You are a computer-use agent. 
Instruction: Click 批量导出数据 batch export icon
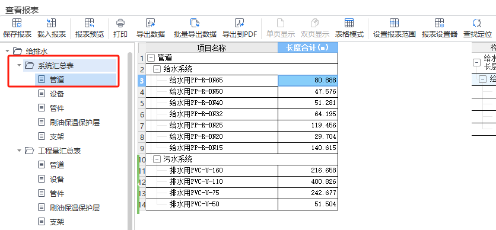tap(195, 23)
